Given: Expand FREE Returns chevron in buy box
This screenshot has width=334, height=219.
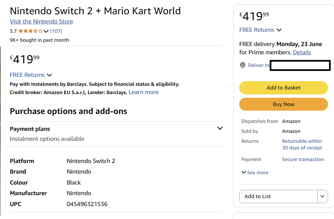Looking at the screenshot, I should point(279,30).
